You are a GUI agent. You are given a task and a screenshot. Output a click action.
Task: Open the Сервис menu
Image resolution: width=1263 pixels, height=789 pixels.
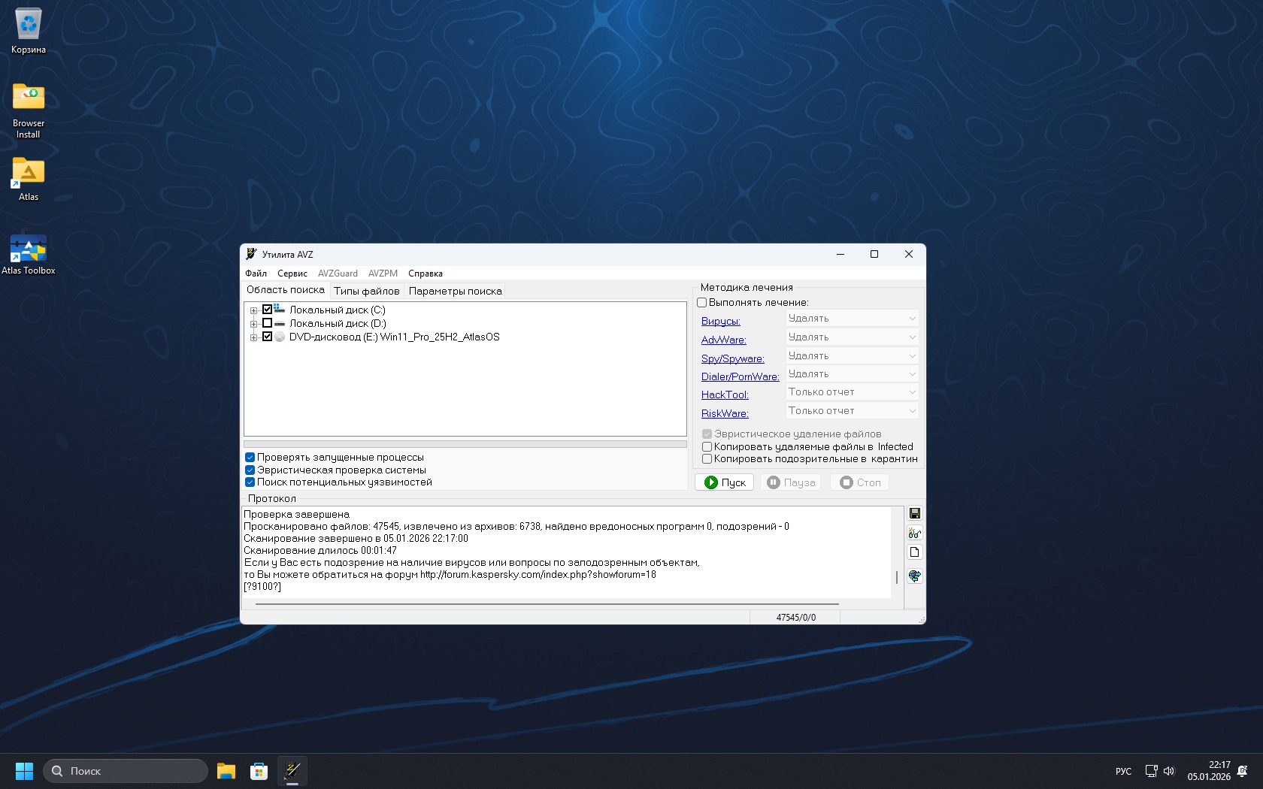pos(292,274)
